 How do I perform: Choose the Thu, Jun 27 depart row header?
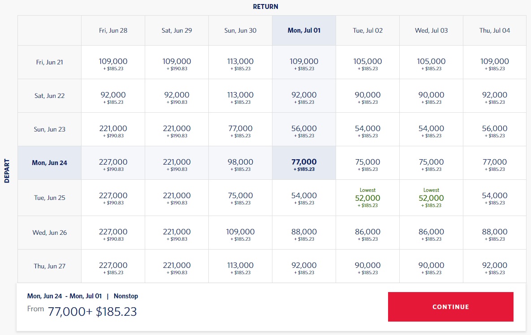(x=49, y=266)
